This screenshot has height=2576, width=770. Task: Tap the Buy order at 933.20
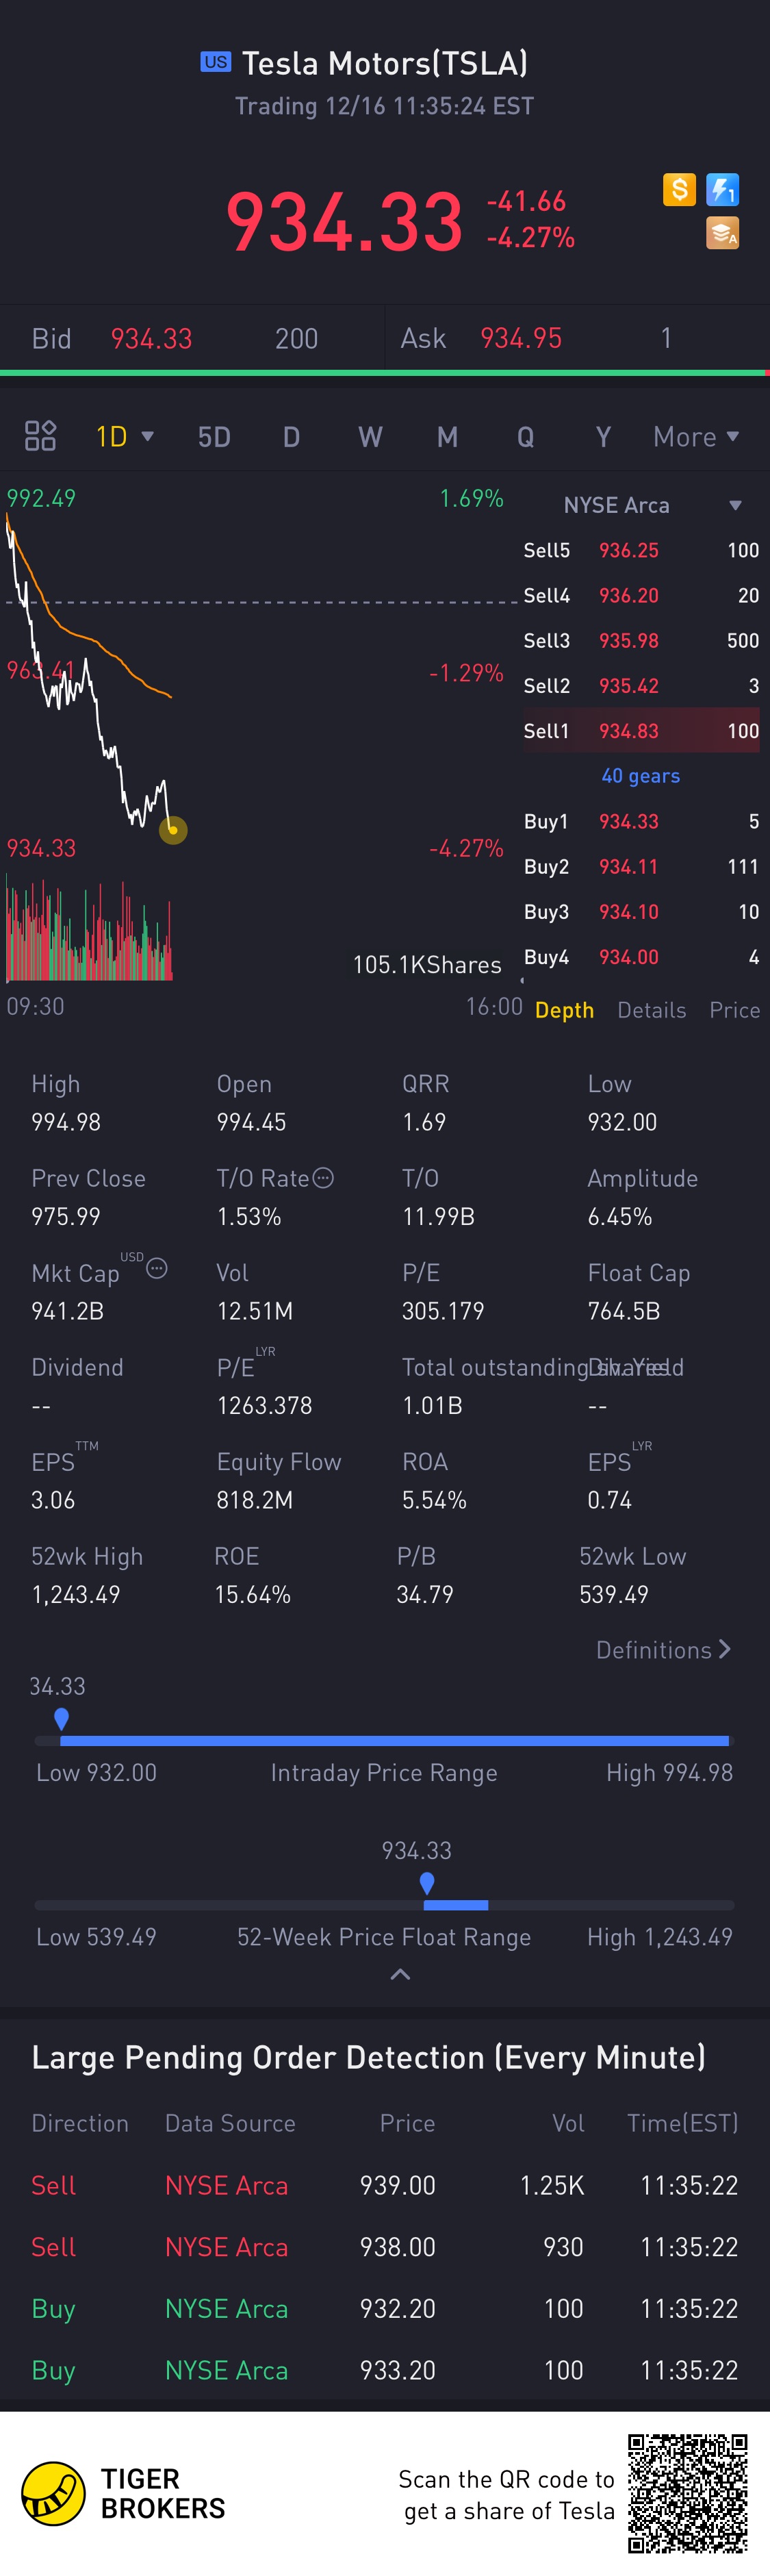tap(385, 2370)
